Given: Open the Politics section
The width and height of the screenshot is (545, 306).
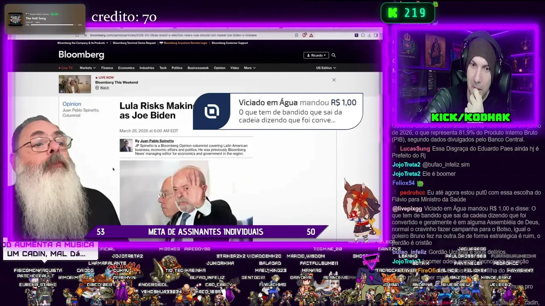Looking at the screenshot, I should pyautogui.click(x=177, y=68).
